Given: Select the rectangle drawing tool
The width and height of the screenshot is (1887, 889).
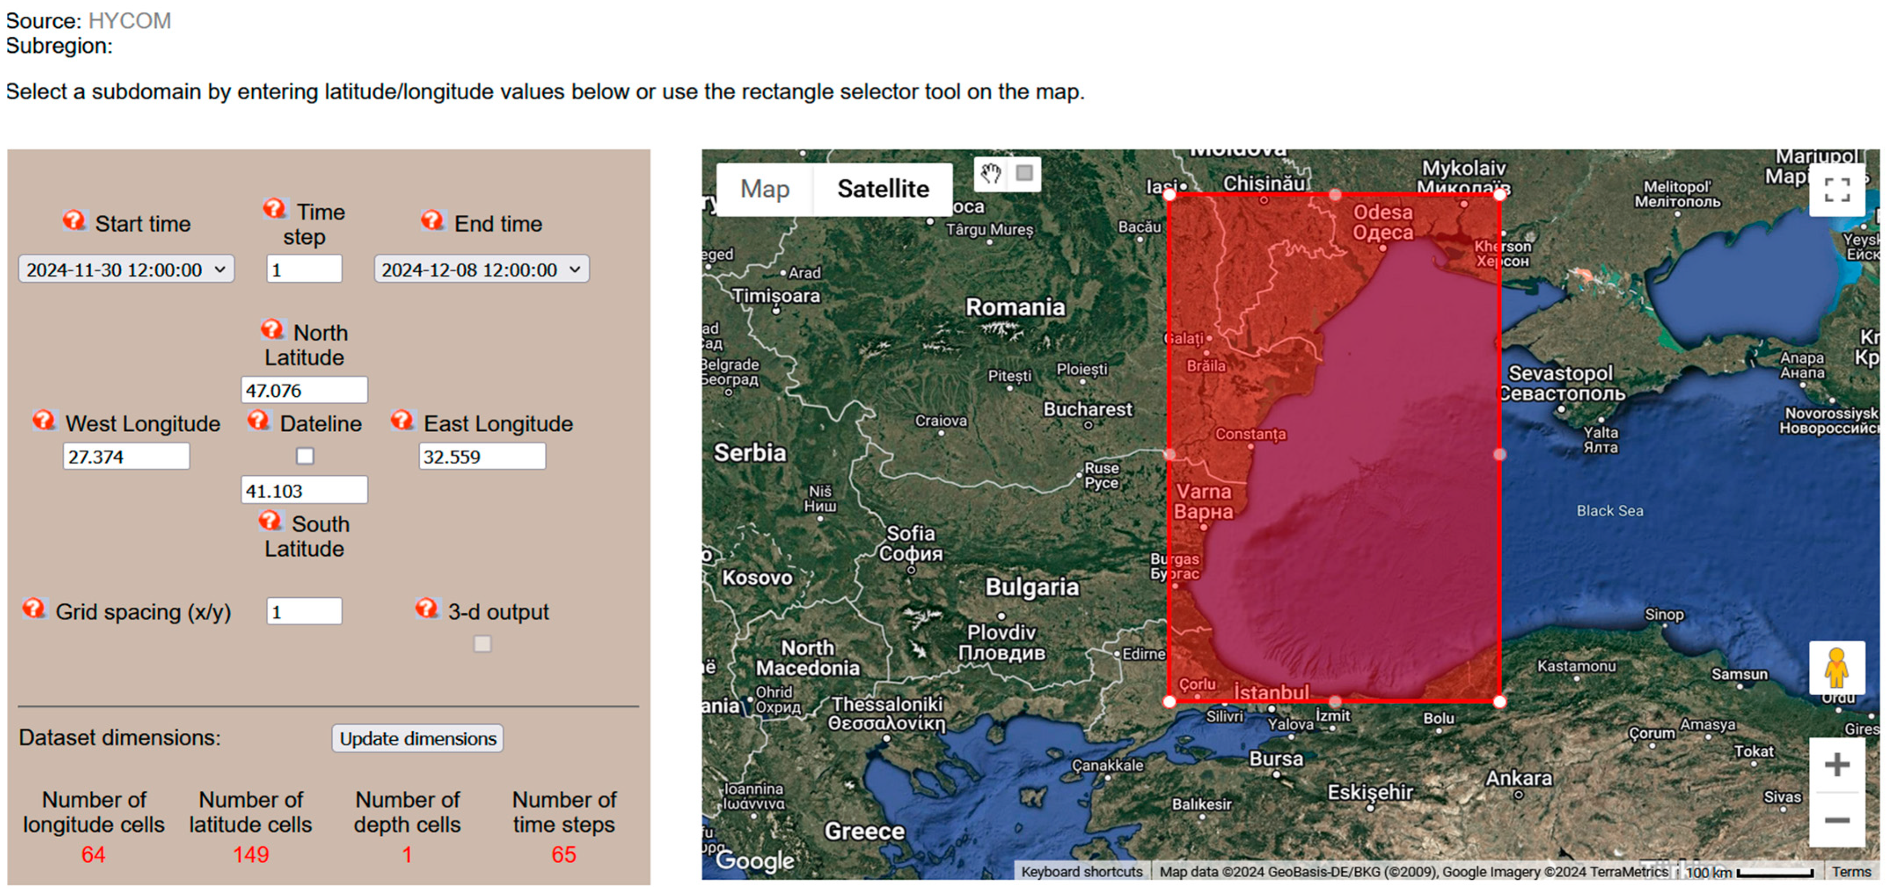Looking at the screenshot, I should (1024, 174).
